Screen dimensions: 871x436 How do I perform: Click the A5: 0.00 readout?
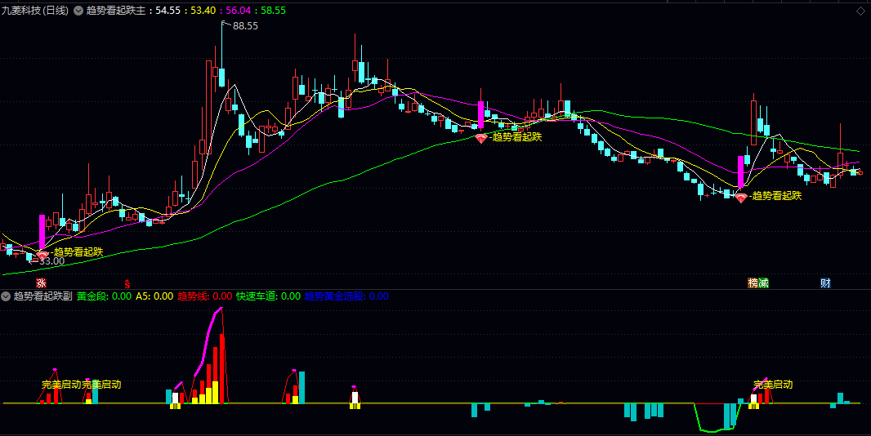coord(154,296)
